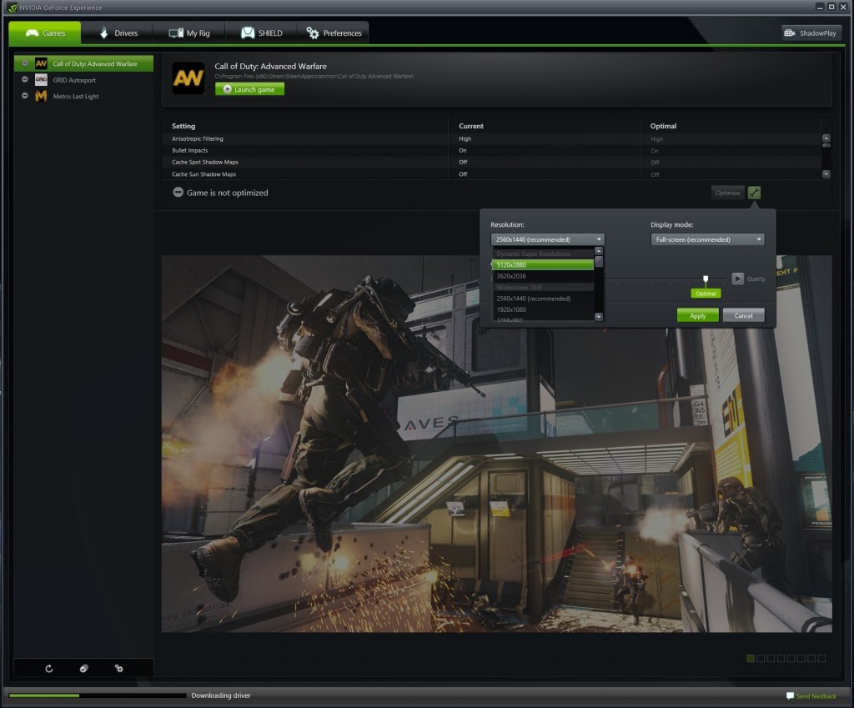Viewport: 854px width, 708px height.
Task: Click the settings table scroll-up arrow
Action: [x=826, y=138]
